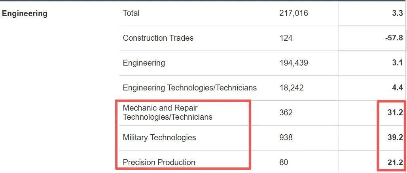Click the 80 count cell
407x173 pixels.
284,162
